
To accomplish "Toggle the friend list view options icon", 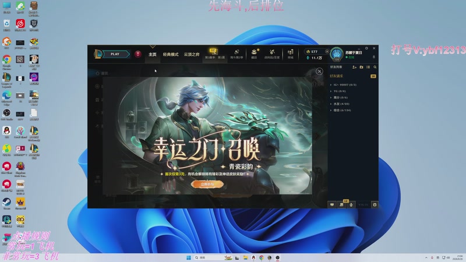I will pyautogui.click(x=368, y=67).
